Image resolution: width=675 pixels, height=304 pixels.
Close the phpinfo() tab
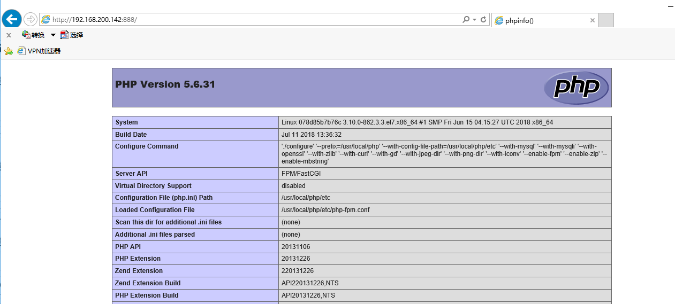click(x=592, y=20)
